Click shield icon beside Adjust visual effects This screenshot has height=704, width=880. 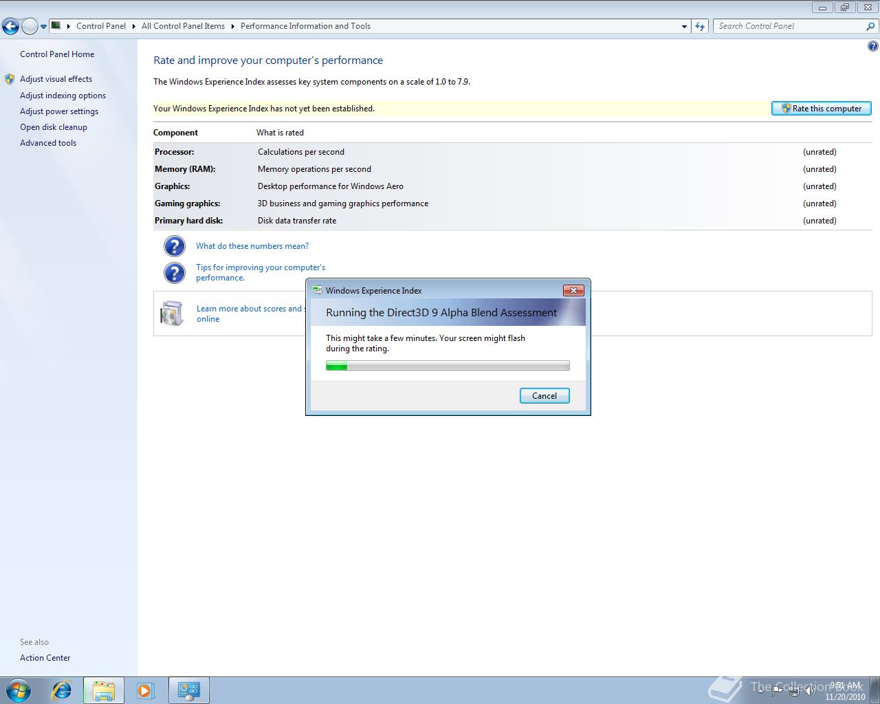pyautogui.click(x=10, y=79)
